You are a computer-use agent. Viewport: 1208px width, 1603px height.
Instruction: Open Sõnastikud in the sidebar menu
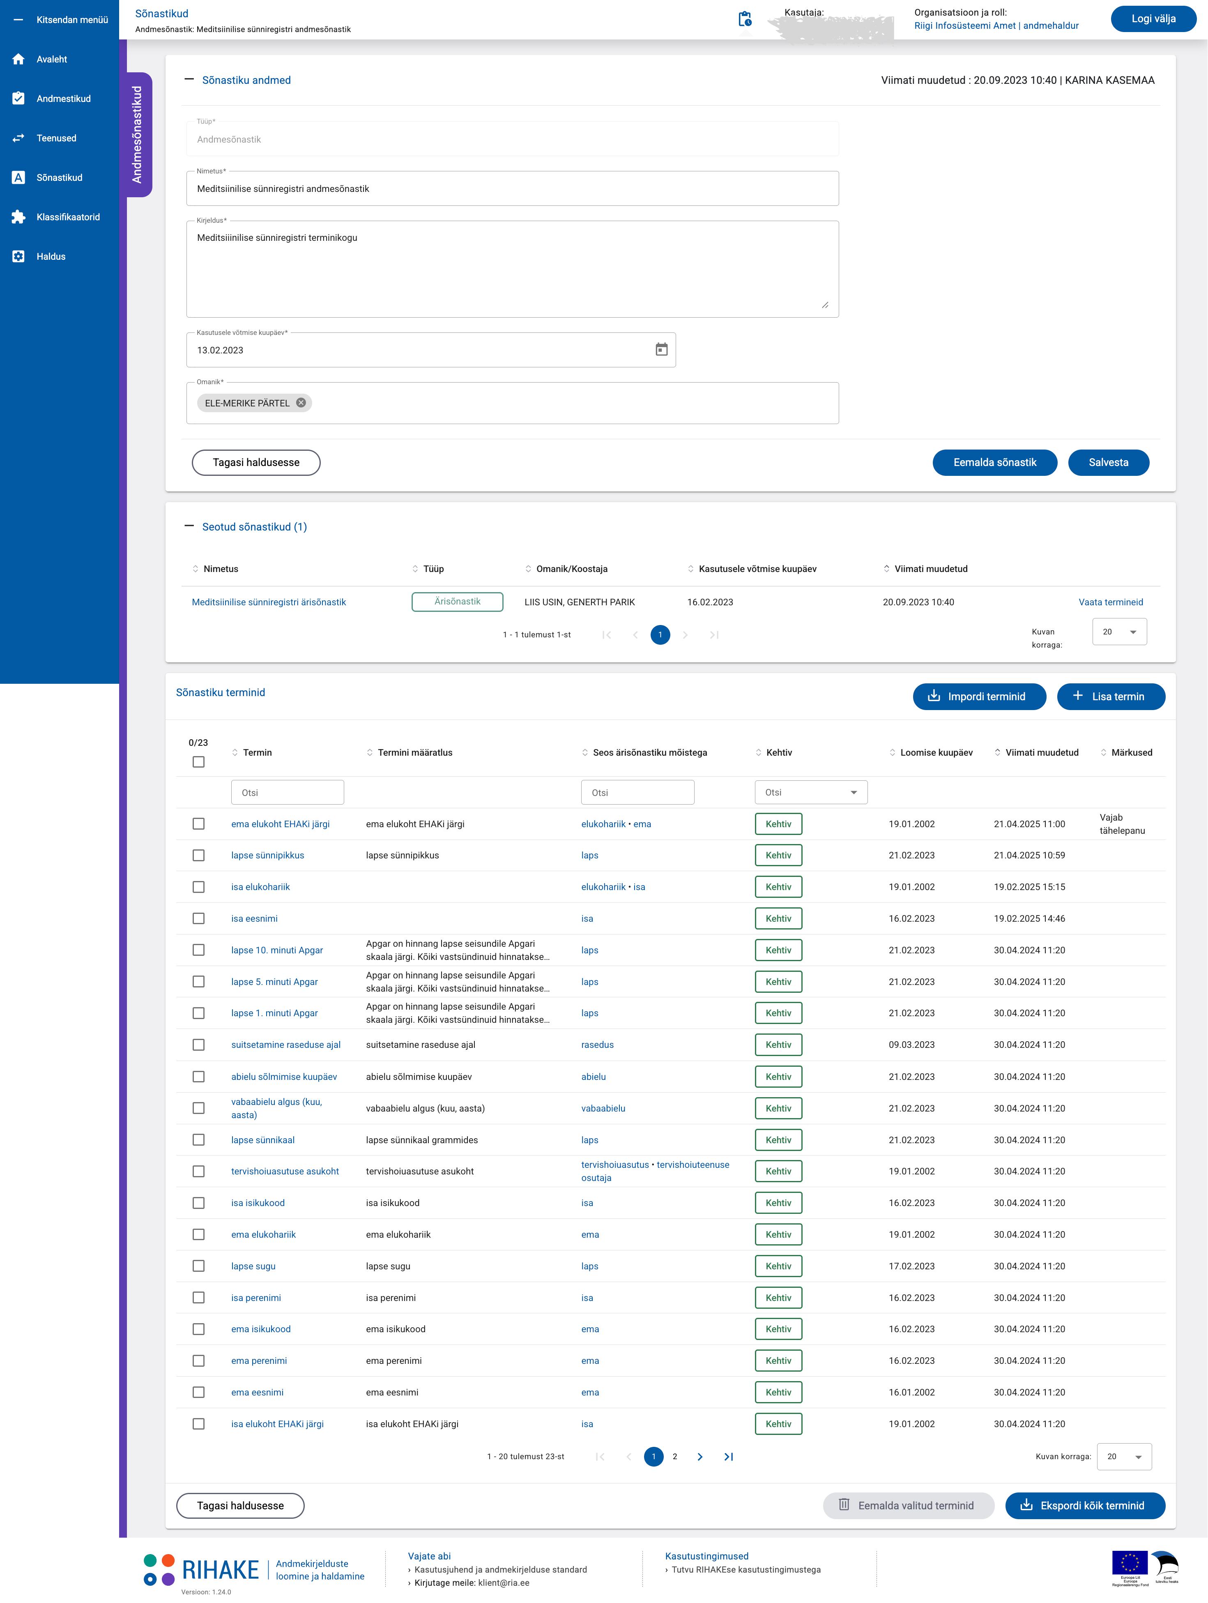click(x=60, y=178)
